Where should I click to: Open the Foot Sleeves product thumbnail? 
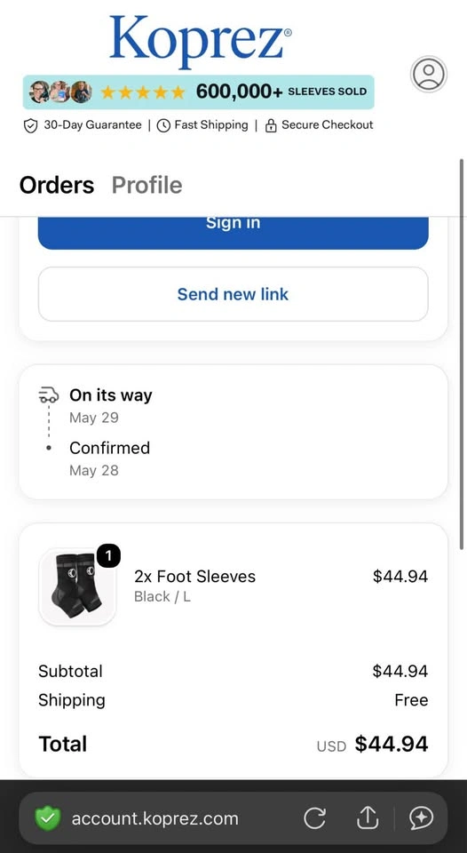tap(77, 587)
